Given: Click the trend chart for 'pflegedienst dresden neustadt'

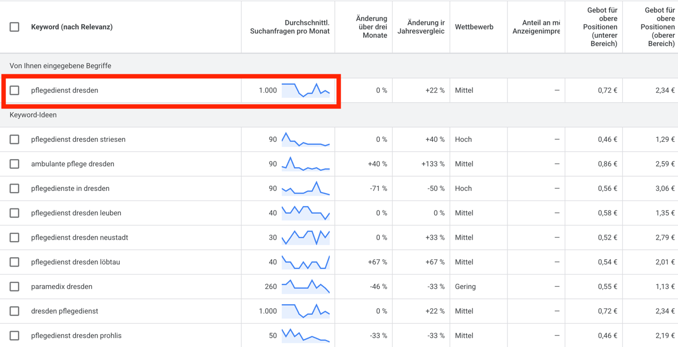Looking at the screenshot, I should [306, 238].
